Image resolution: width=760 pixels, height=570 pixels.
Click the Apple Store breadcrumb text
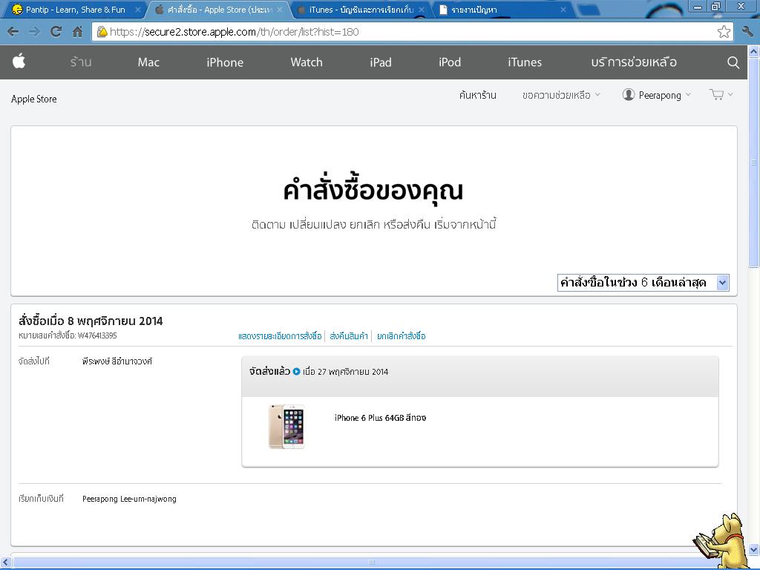pyautogui.click(x=34, y=99)
